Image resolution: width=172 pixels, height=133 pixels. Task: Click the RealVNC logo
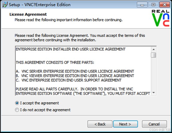point(161,18)
